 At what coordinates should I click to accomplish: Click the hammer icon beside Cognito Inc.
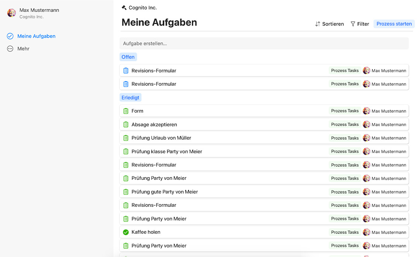[124, 8]
